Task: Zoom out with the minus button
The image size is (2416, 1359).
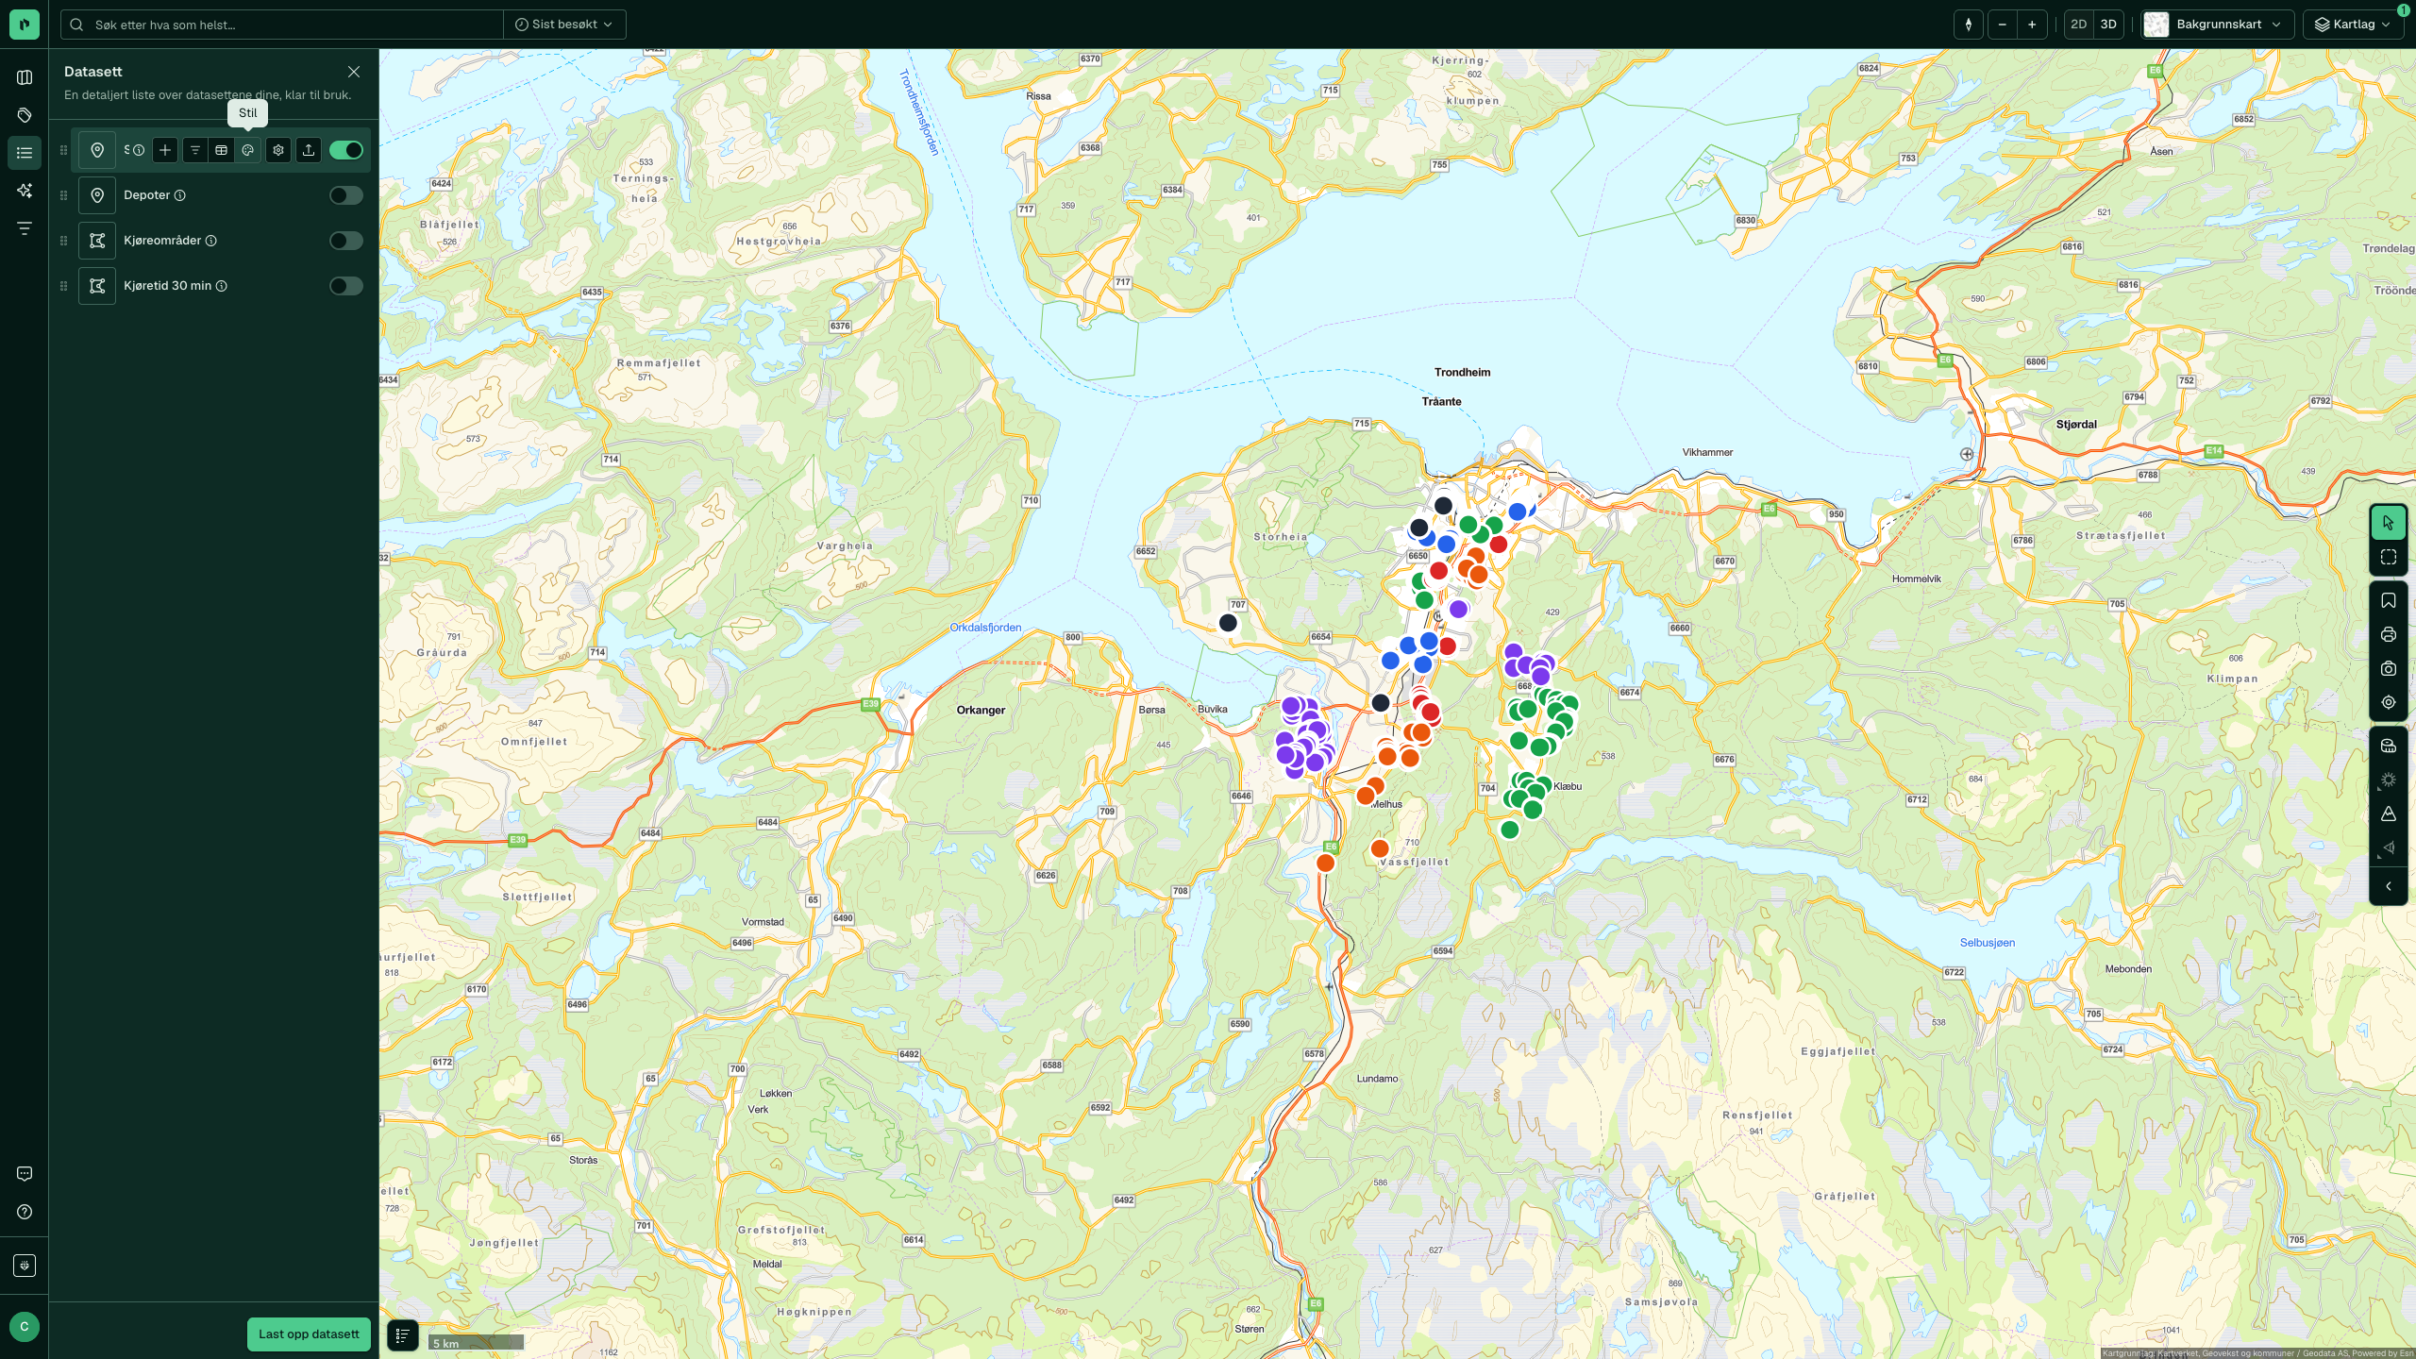Action: [x=2002, y=25]
